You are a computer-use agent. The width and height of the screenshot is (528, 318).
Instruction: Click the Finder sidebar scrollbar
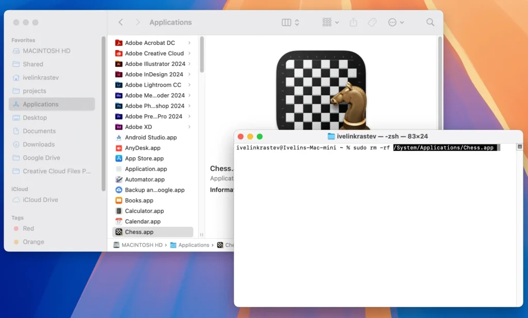pos(103,114)
